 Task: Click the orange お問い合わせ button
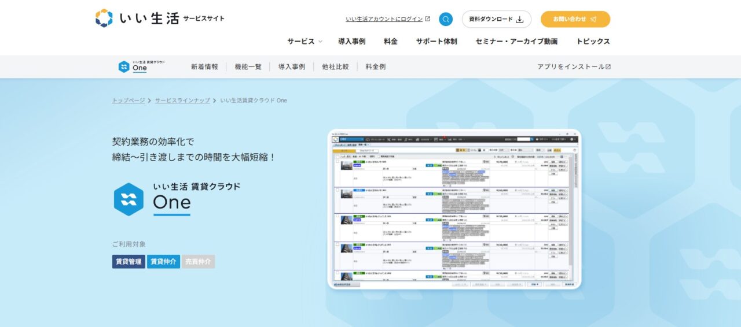click(575, 19)
